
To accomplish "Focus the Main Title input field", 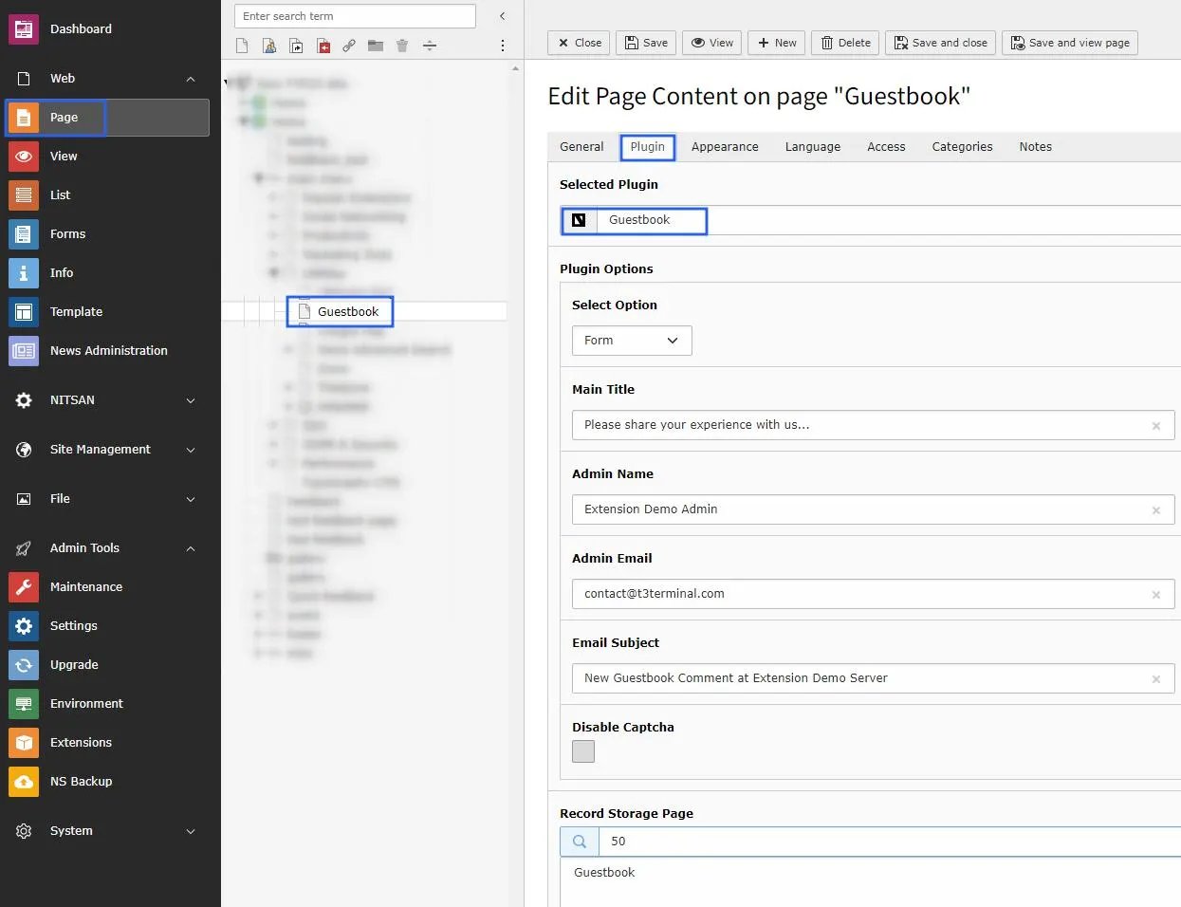I will (x=873, y=425).
